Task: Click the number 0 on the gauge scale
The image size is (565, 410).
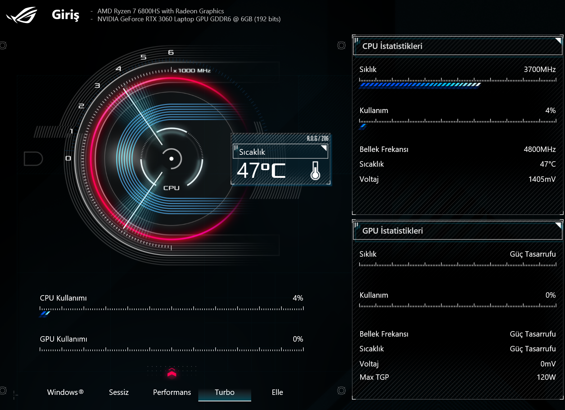Action: tap(68, 158)
